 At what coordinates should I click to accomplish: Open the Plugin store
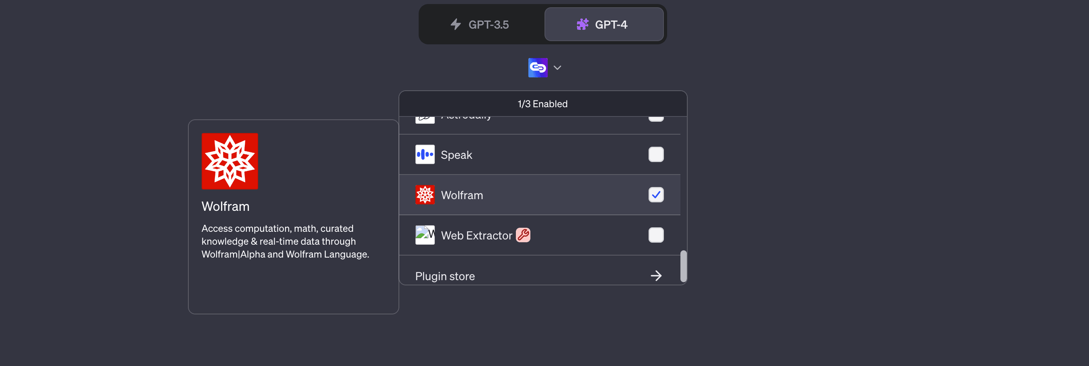pos(445,276)
